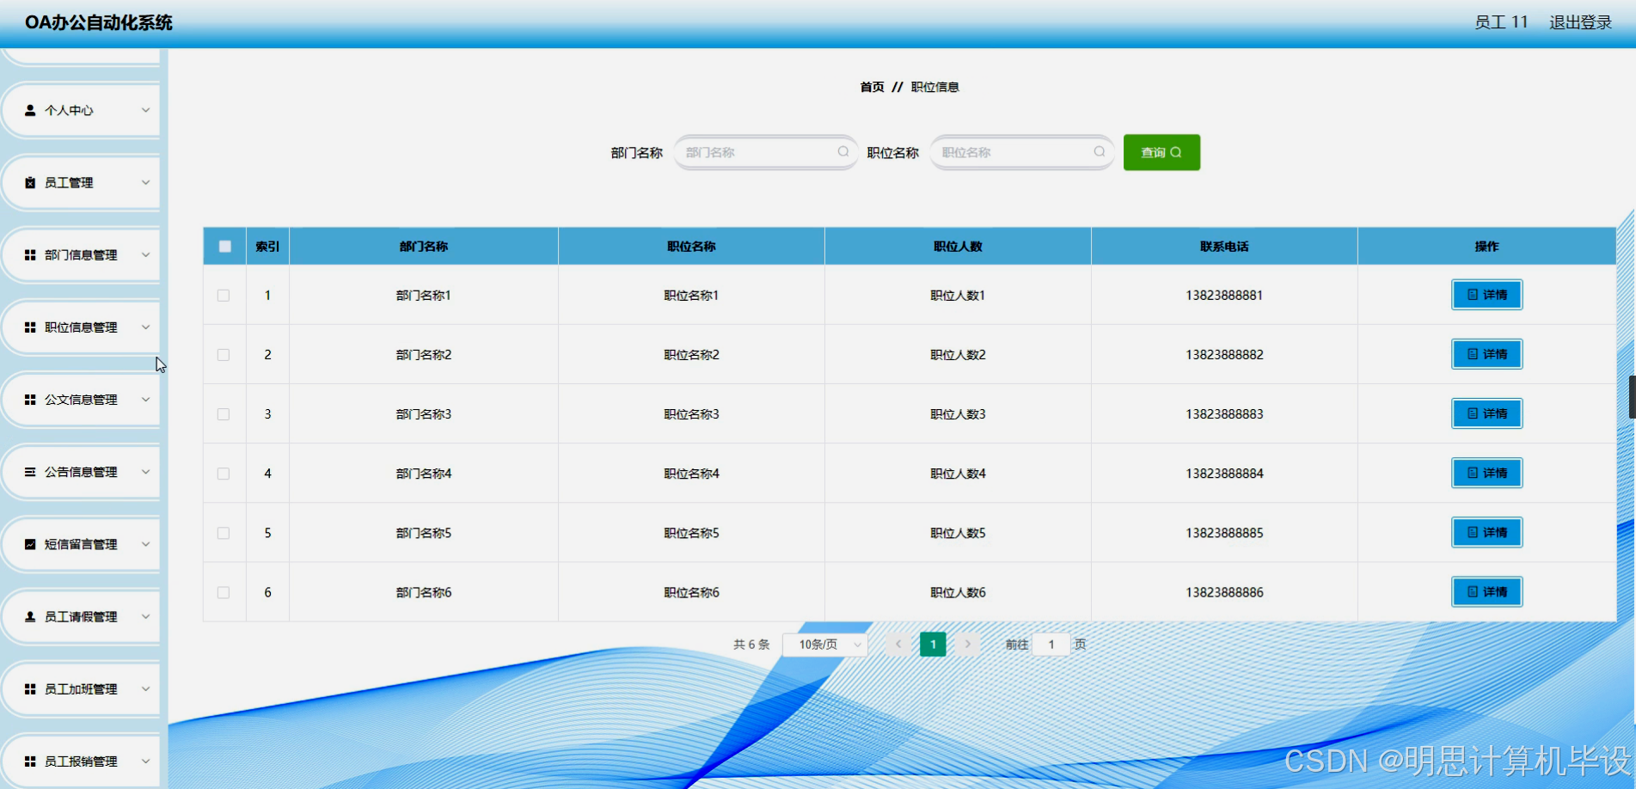
Task: Click the search magnifier in 职位名称 field
Action: tap(1099, 152)
